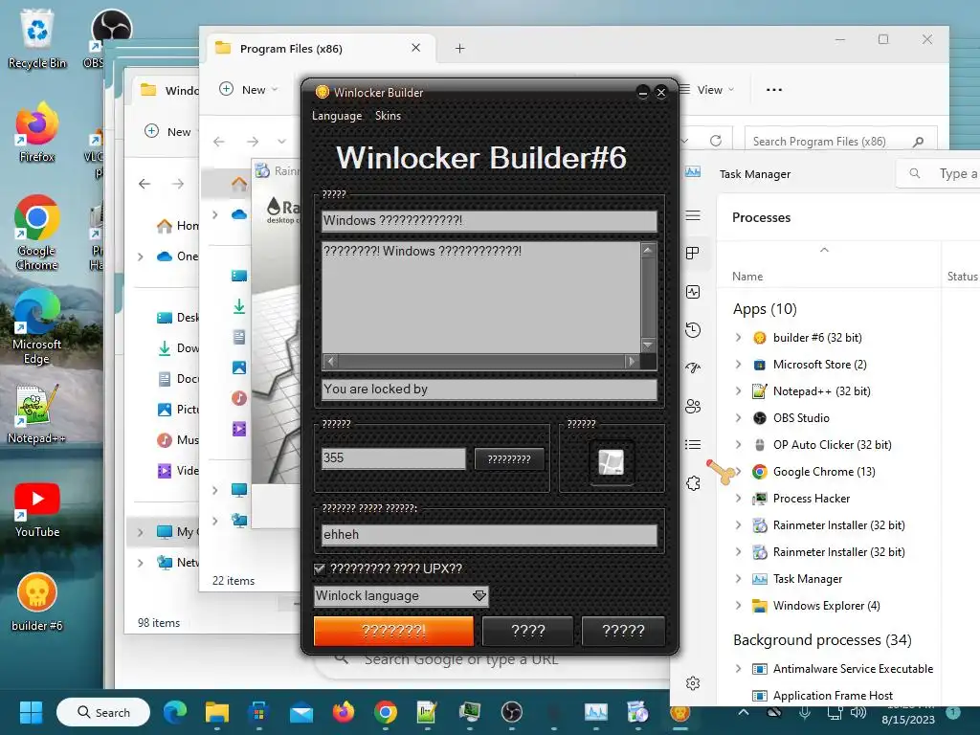Open the Language menu in Winlocker Builder

pyautogui.click(x=336, y=116)
